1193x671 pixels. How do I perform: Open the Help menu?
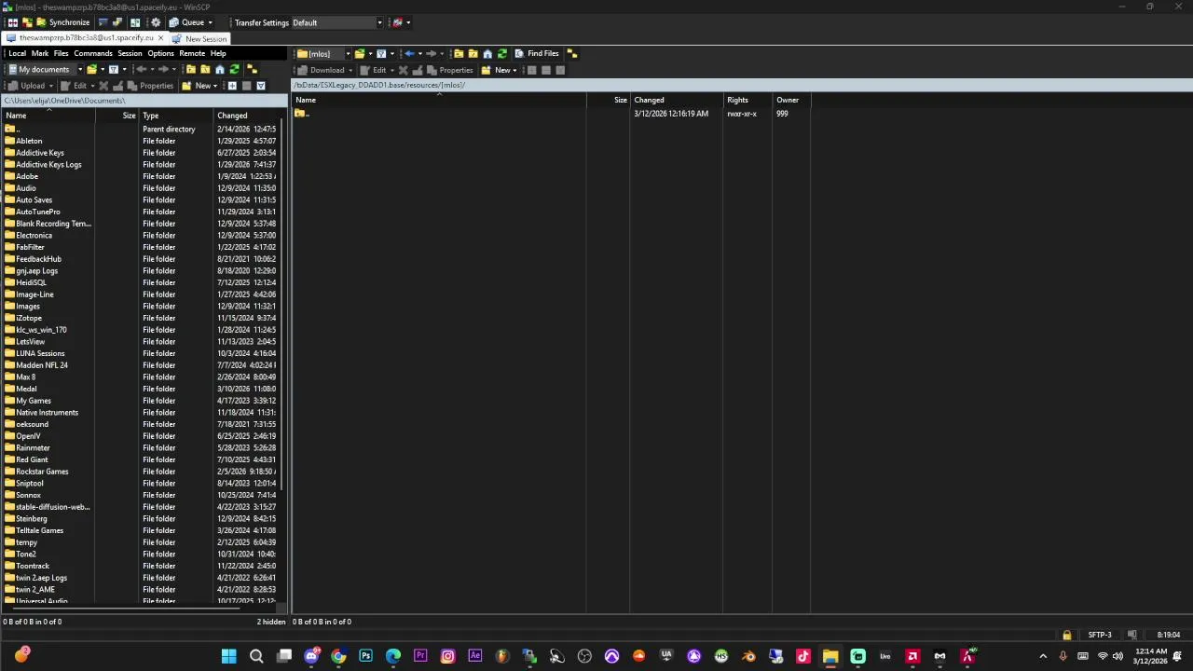pos(218,53)
